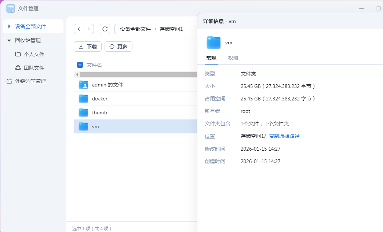Stay on the 常规 tab

click(x=211, y=58)
